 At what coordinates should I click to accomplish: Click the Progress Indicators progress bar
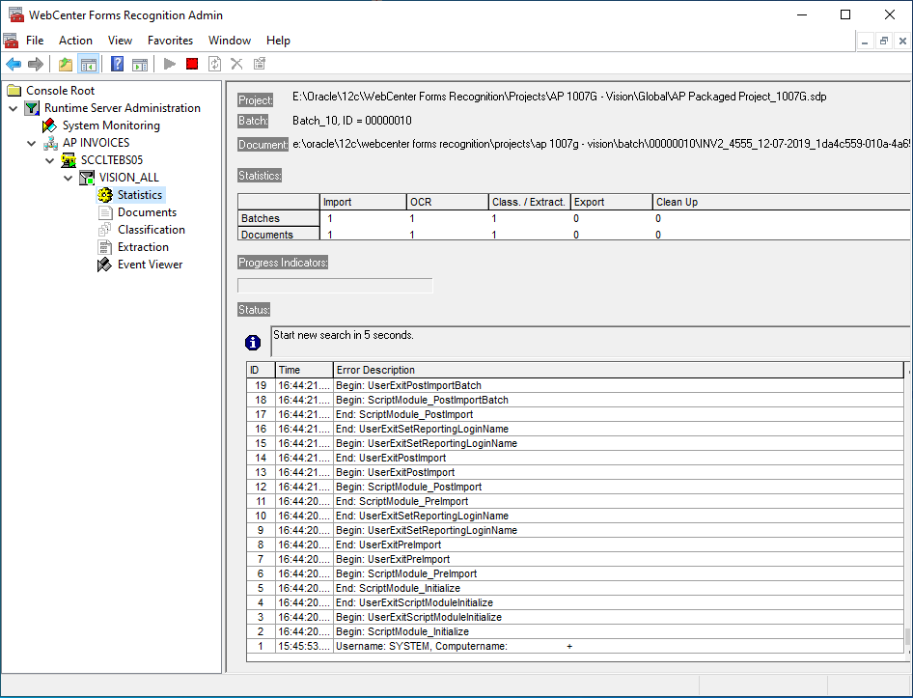335,285
